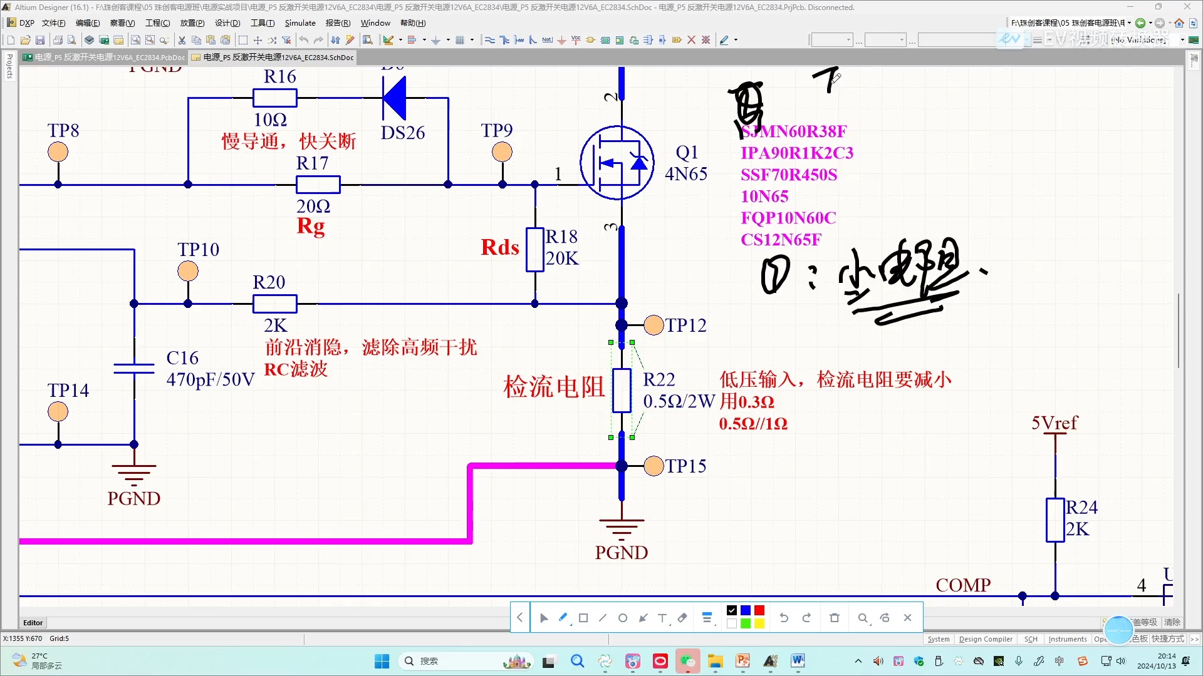
Task: Click the 清除 clear annotations button
Action: [1172, 622]
